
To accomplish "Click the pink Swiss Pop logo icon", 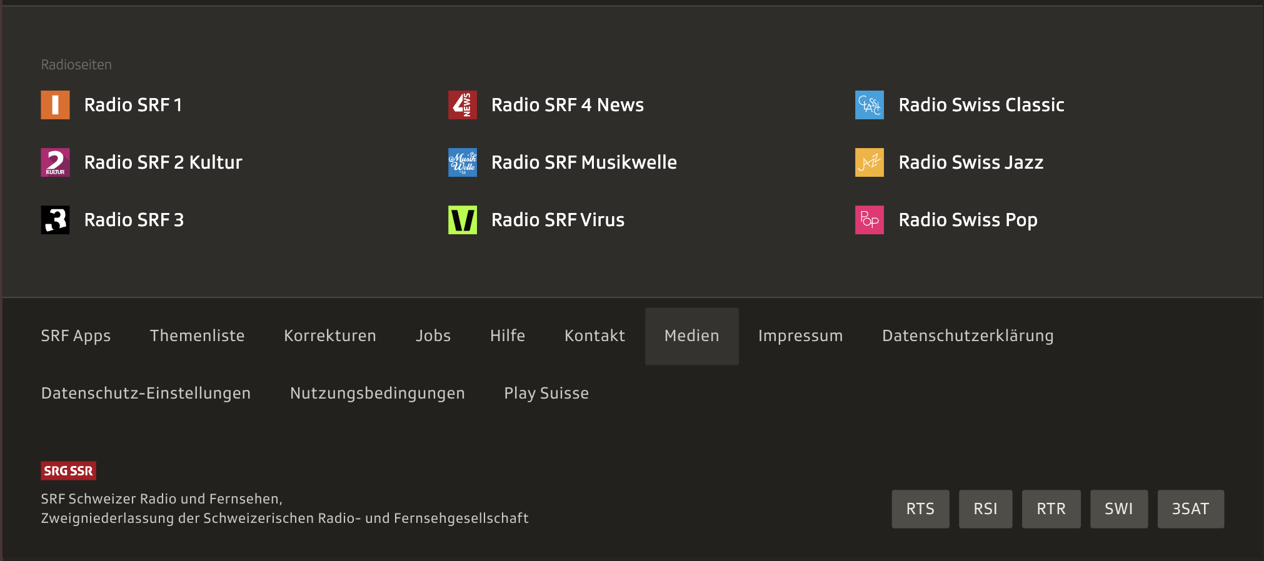I will pyautogui.click(x=870, y=220).
